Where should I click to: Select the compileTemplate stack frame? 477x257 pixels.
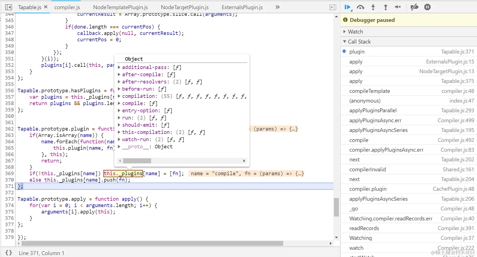point(409,91)
